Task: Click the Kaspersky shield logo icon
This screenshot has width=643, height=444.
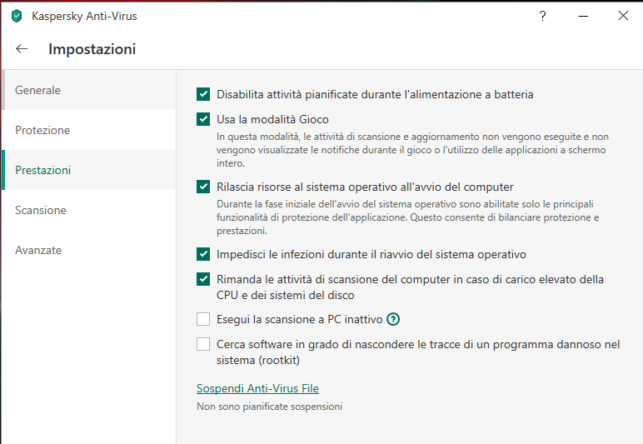Action: [17, 16]
